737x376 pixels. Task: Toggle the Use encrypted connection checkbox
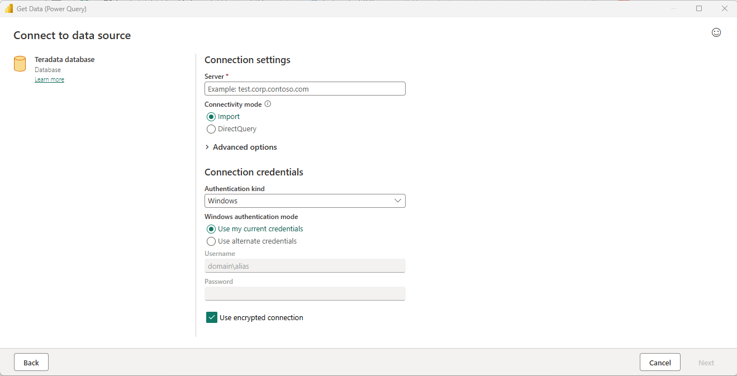212,317
